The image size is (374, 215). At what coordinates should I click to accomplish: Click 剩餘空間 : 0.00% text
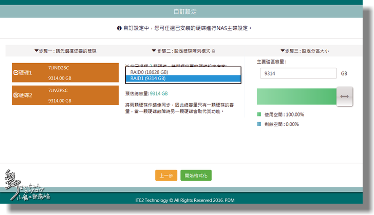click(282, 124)
